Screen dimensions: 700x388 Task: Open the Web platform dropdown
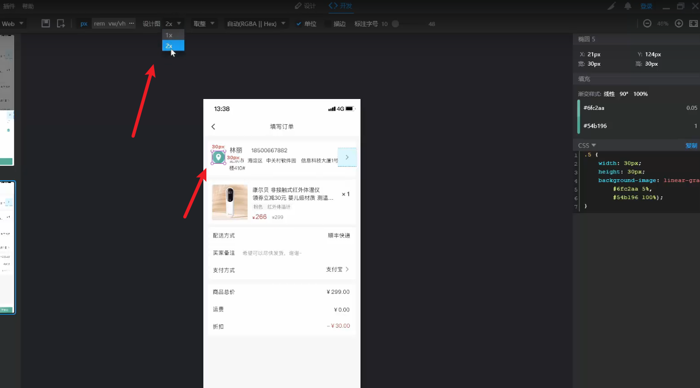tap(13, 24)
